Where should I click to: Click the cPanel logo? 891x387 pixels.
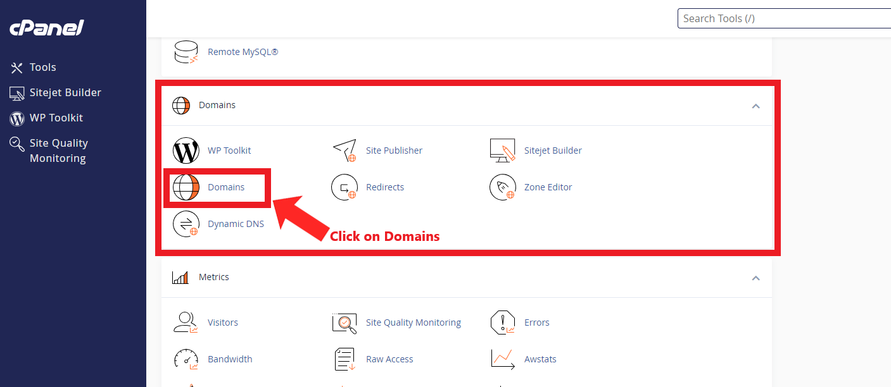(46, 28)
